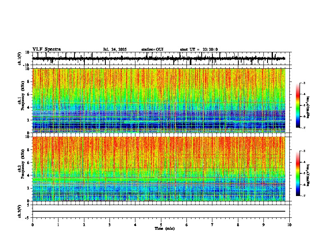Click the ch.2 "Frequency (kHz)" axis label
The image size is (326, 252).
(x=23, y=164)
